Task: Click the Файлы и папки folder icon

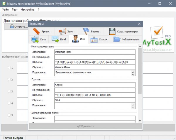Action: point(117,39)
